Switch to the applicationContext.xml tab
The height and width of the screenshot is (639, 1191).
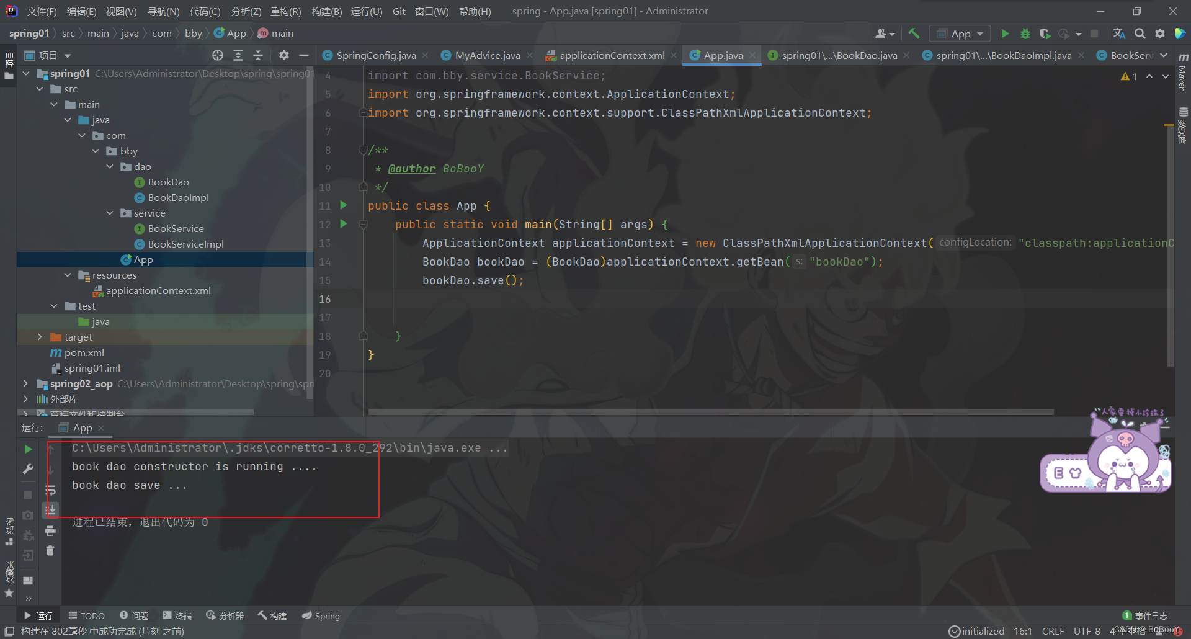[611, 55]
